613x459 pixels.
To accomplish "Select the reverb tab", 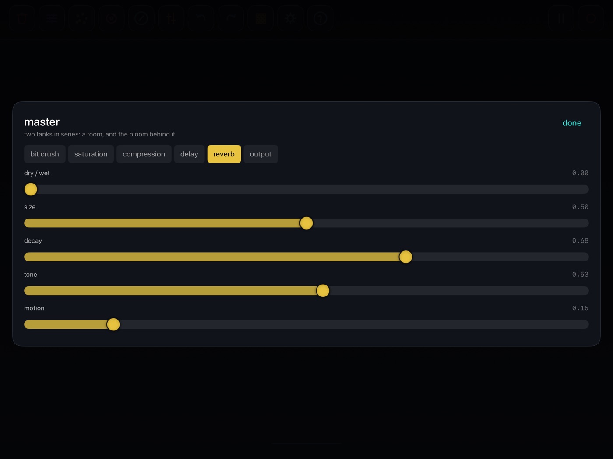I will coord(224,154).
